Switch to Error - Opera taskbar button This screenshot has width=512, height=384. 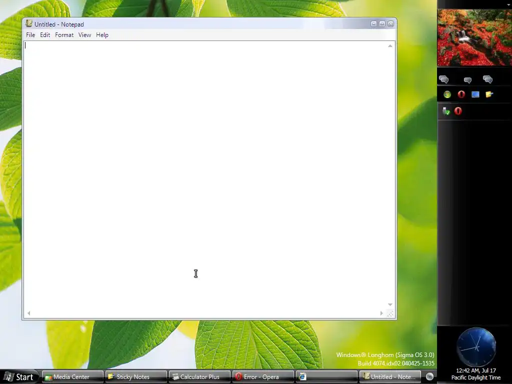point(263,377)
